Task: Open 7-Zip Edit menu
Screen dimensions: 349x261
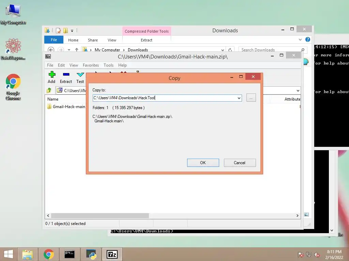Action: point(61,65)
